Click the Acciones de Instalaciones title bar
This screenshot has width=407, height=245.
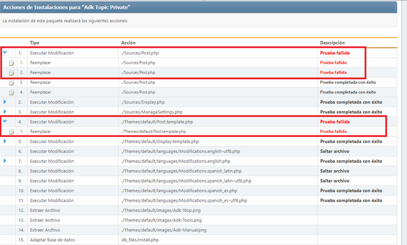coord(198,7)
